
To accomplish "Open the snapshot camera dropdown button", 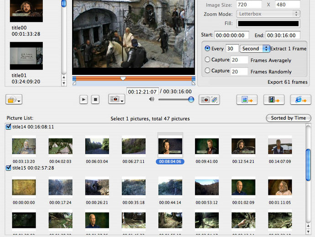I will pyautogui.click(x=116, y=99).
